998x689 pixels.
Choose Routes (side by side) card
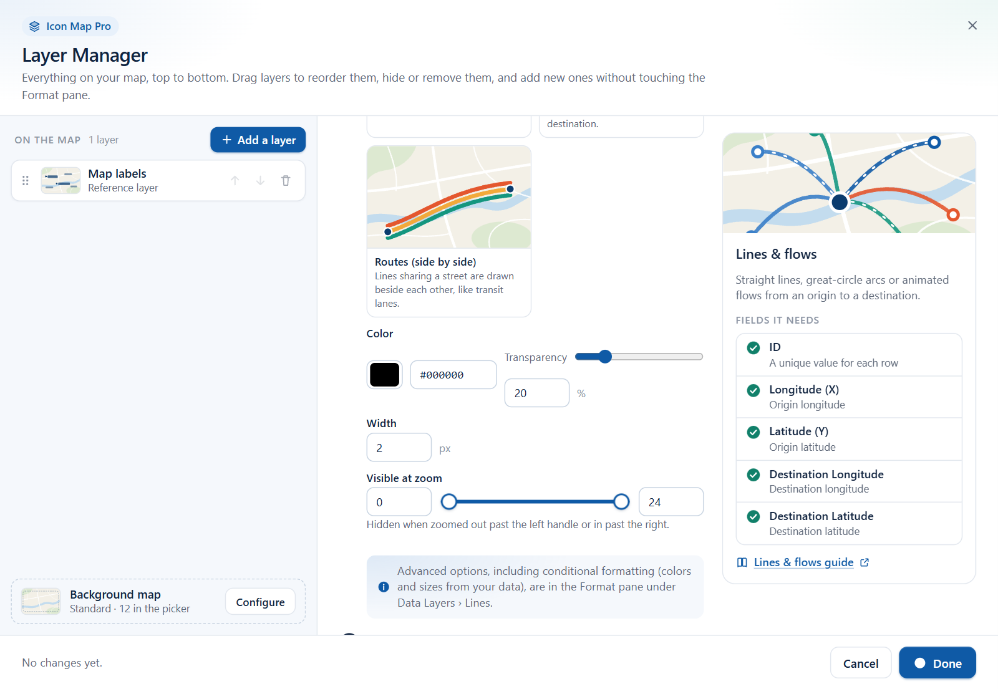[449, 231]
